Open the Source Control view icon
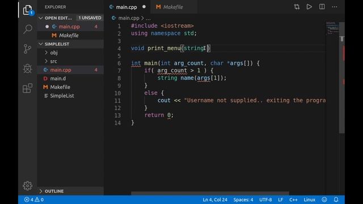This screenshot has height=204, width=363. (28, 49)
